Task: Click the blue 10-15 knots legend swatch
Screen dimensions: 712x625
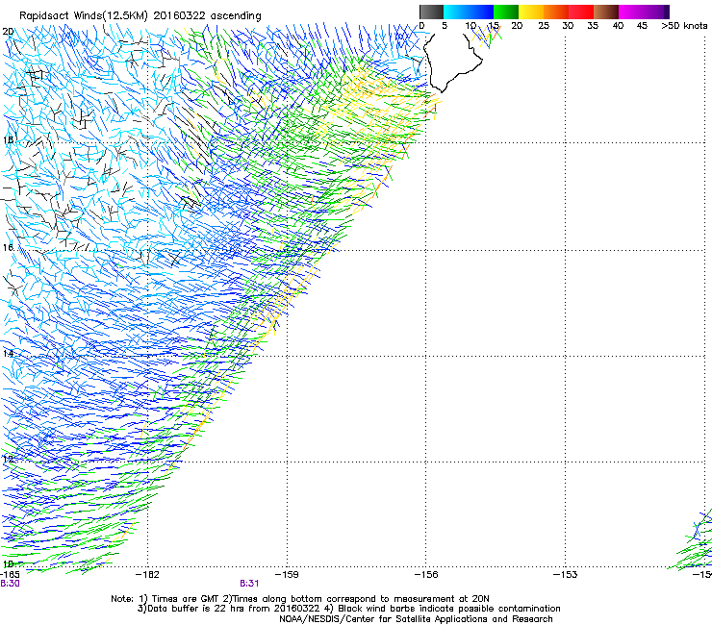Action: 481,12
